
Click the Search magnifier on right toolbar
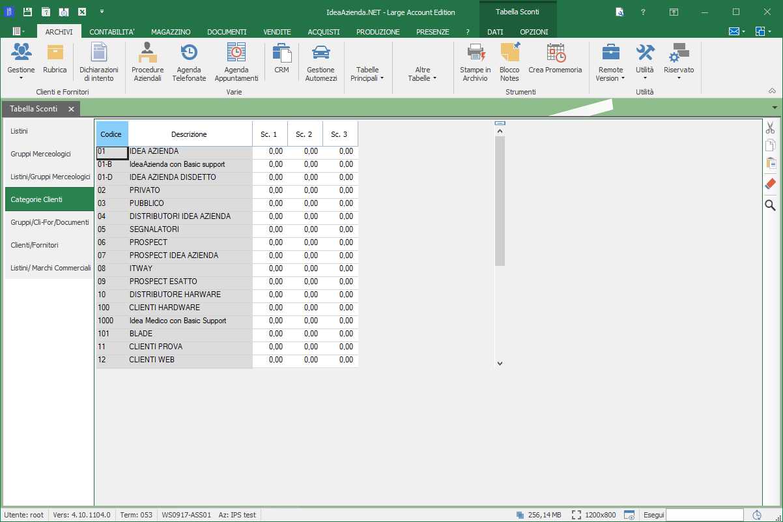(770, 205)
